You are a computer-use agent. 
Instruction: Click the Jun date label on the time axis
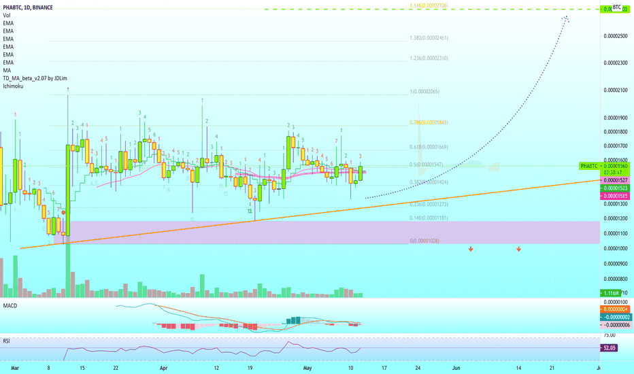click(x=456, y=368)
